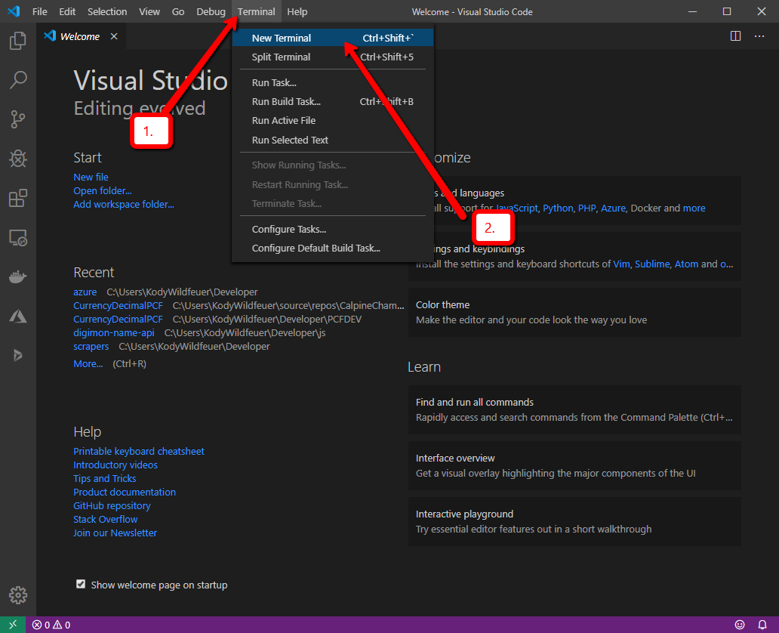Open the Search view icon

[x=18, y=79]
